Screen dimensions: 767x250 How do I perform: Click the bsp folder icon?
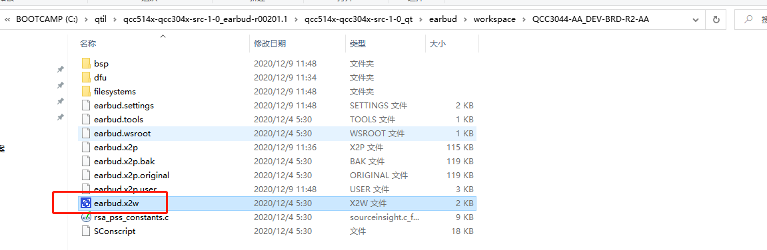86,63
